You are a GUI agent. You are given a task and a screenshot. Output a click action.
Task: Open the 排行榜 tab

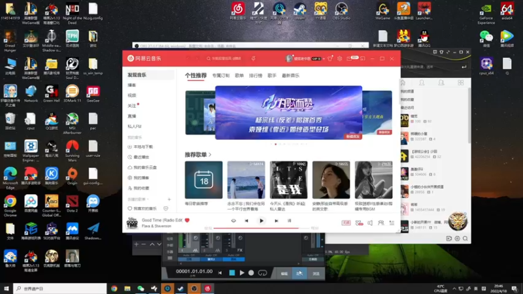click(x=256, y=76)
